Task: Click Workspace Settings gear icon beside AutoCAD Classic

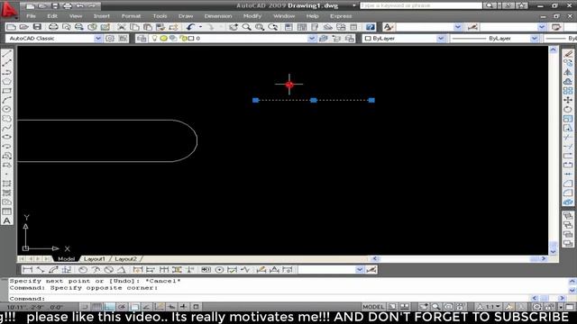Action: coord(110,38)
